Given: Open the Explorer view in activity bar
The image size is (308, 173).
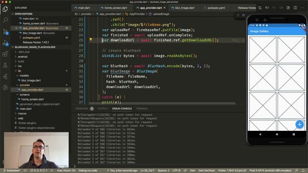Looking at the screenshot, I should [5, 9].
